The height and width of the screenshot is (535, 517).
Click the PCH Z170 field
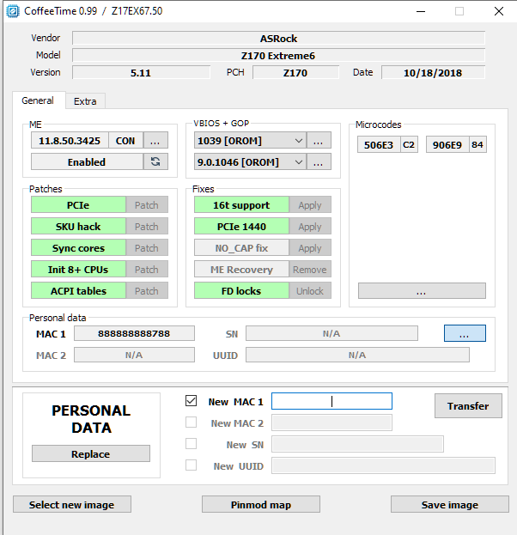[x=295, y=72]
